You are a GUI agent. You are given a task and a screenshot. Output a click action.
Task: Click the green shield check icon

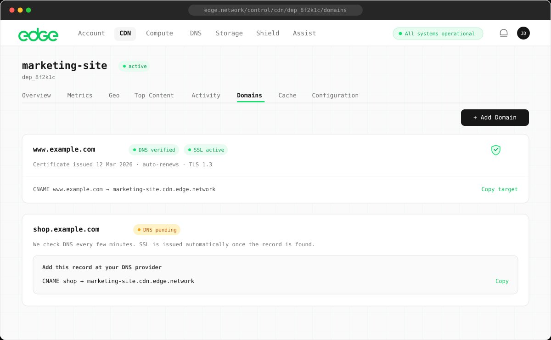tap(495, 150)
